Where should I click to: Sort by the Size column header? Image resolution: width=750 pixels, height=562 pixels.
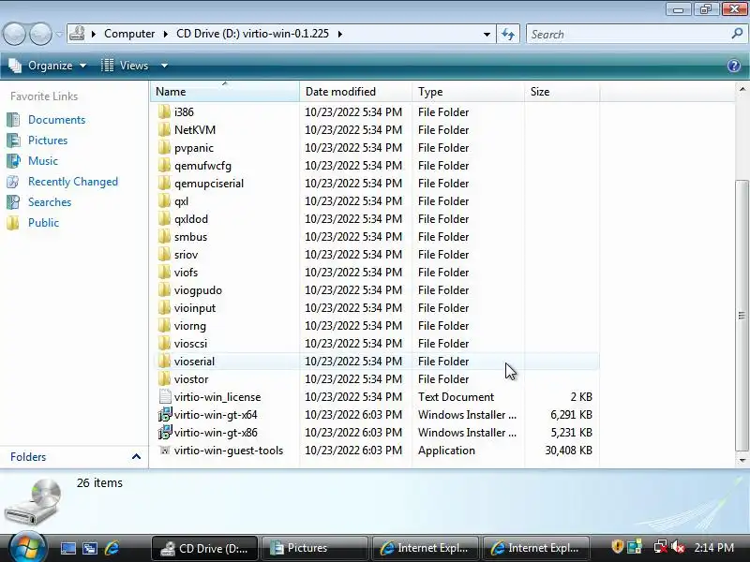(562, 91)
